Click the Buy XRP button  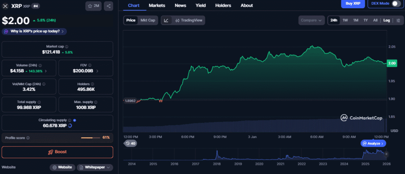pyautogui.click(x=353, y=4)
